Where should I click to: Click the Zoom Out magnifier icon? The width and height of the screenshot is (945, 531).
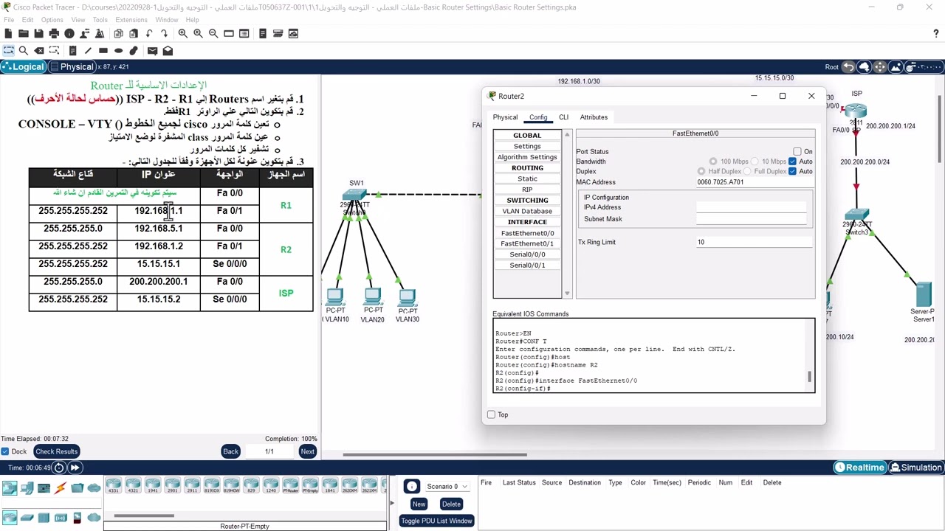213,33
